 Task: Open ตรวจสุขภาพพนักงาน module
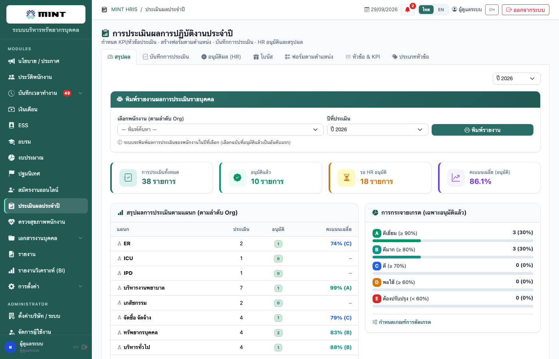click(46, 222)
